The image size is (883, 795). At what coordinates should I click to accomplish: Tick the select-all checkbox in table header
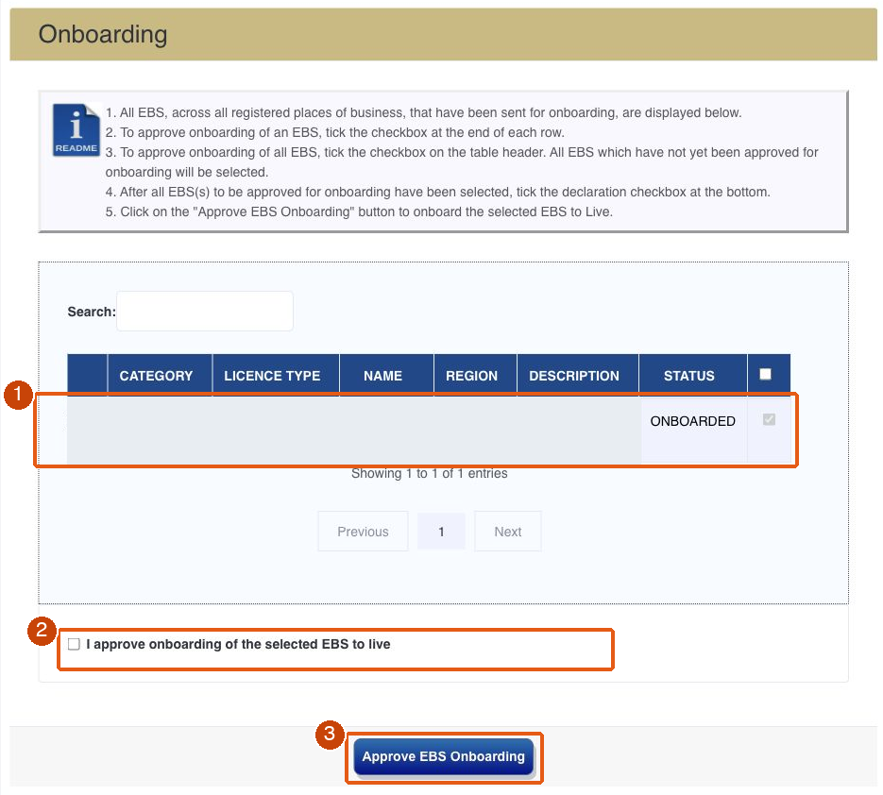[765, 375]
